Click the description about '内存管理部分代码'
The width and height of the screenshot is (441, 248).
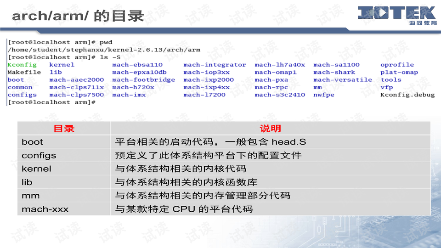[203, 196]
